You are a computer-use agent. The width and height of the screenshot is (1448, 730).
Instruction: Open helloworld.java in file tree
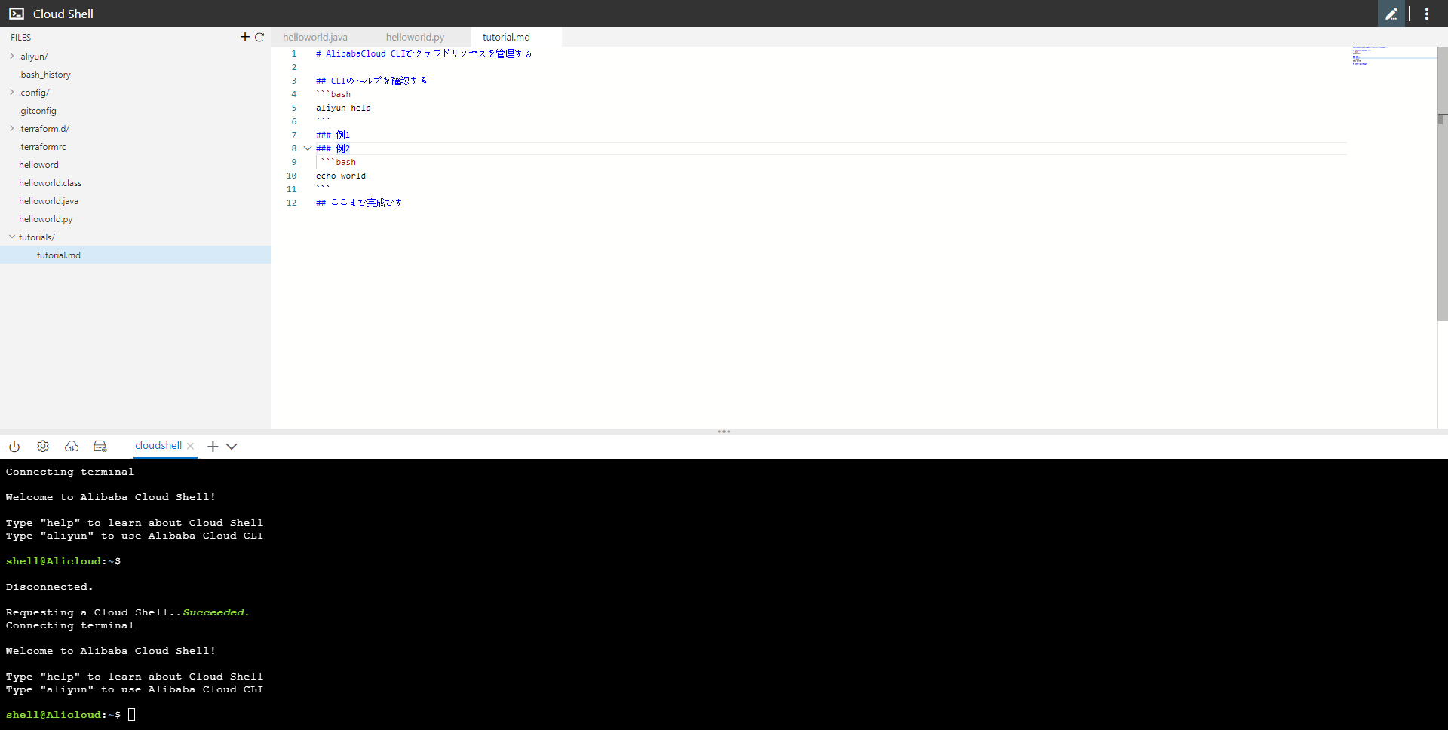click(x=49, y=201)
